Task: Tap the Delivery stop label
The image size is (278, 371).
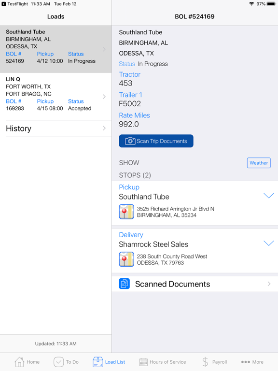Action: [x=131, y=235]
